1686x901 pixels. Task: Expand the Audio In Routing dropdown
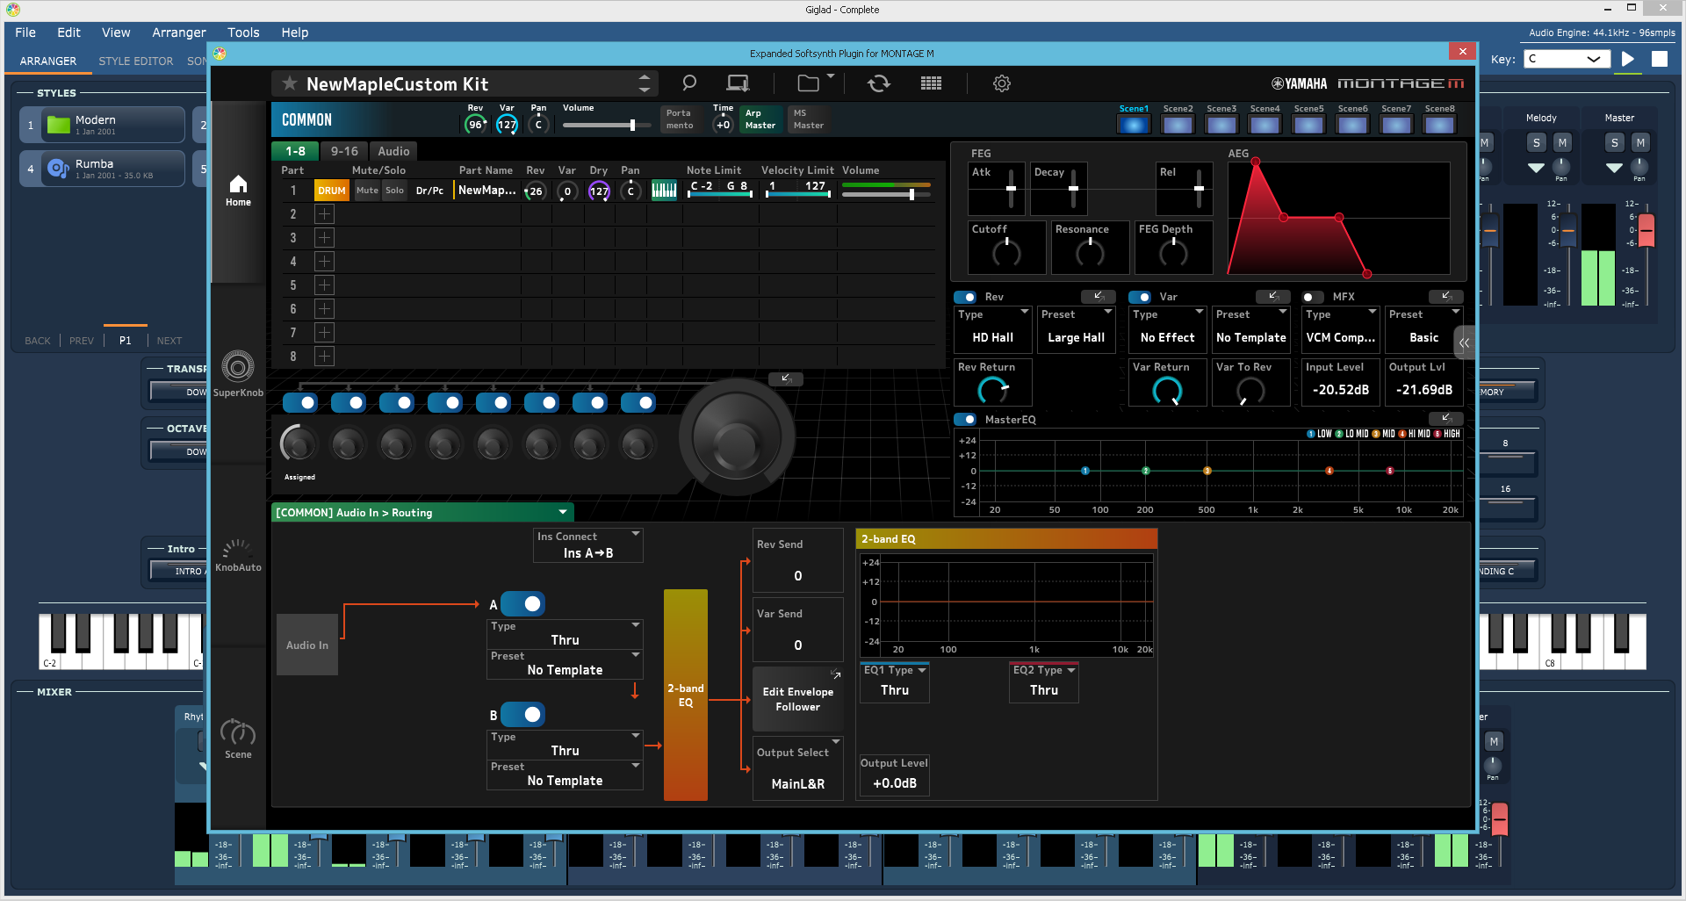tap(422, 513)
